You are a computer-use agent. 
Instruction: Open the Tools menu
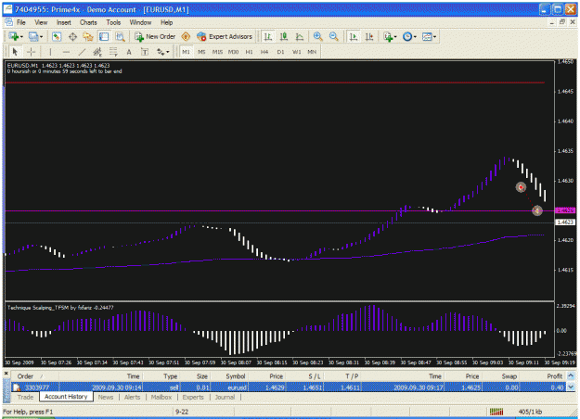tap(113, 22)
